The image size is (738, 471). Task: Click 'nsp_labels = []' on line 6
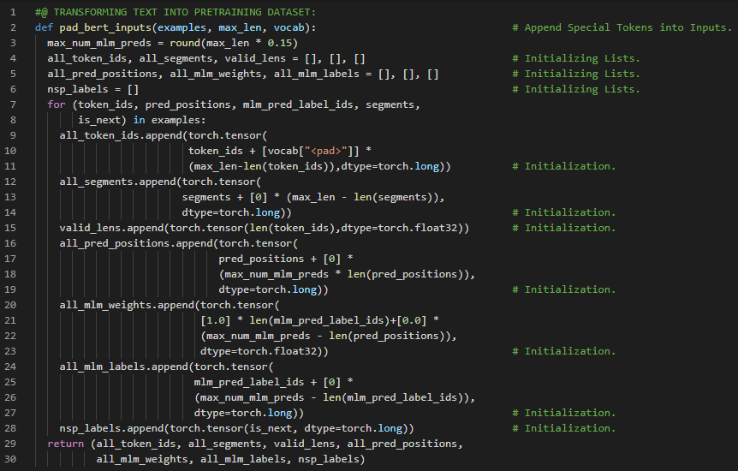pos(92,89)
